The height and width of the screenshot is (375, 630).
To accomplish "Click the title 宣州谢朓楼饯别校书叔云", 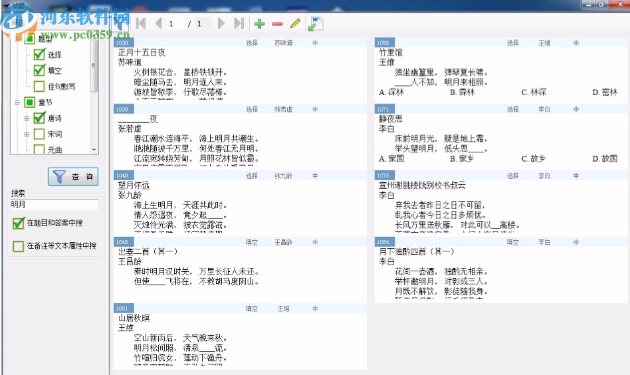I will coord(422,186).
